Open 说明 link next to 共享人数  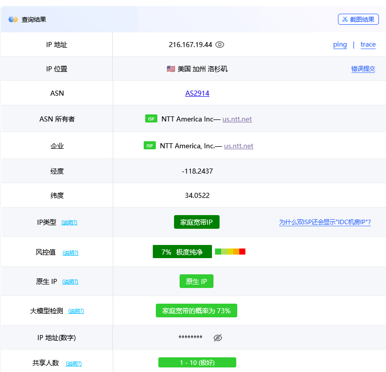(74, 363)
